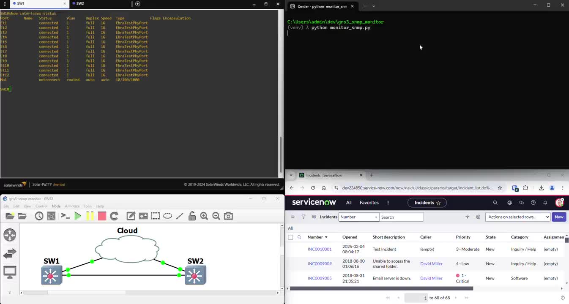Screen dimensions: 569x304
Task: Switch to SW1 tab in Solar-PuTTY
Action: click(39, 4)
